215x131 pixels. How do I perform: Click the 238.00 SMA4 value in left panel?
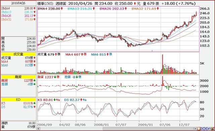pyautogui.click(x=29, y=8)
